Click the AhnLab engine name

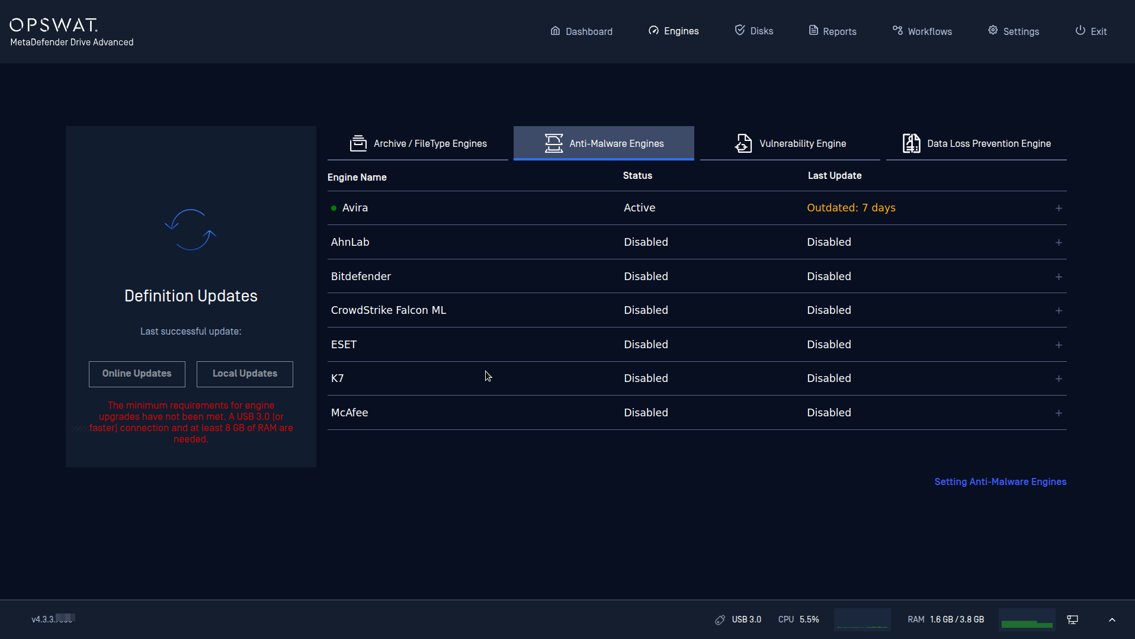(350, 242)
